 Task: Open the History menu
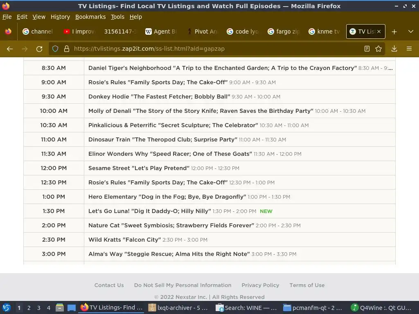[x=60, y=17]
